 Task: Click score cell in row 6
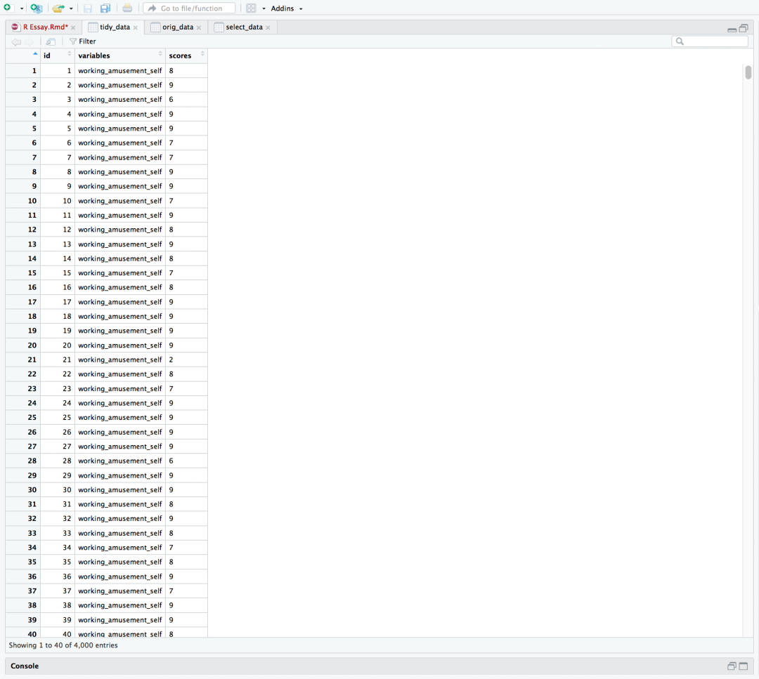186,143
